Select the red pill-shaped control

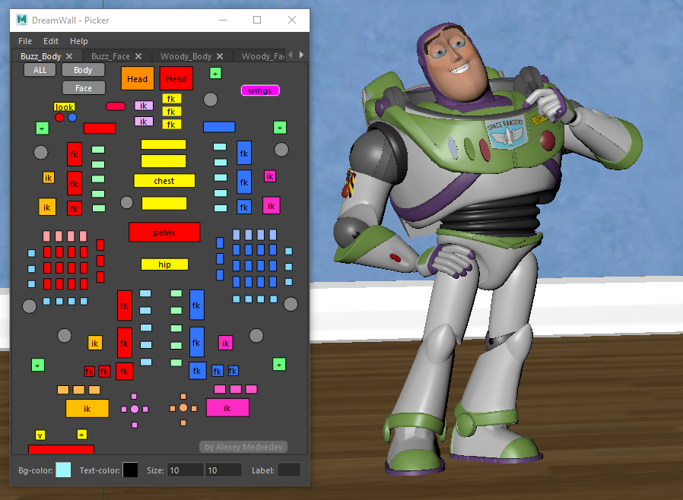click(x=116, y=106)
